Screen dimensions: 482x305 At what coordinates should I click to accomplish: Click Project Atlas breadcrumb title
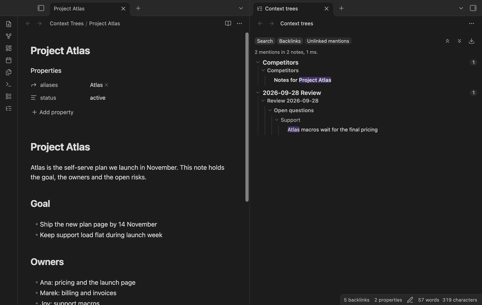pyautogui.click(x=104, y=23)
